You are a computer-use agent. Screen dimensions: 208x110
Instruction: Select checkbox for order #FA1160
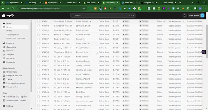click(39, 26)
